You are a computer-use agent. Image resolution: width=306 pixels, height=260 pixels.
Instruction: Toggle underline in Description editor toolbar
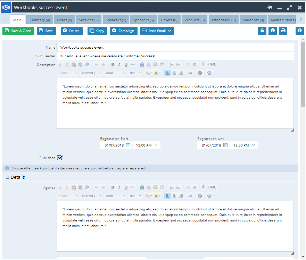coord(126,64)
